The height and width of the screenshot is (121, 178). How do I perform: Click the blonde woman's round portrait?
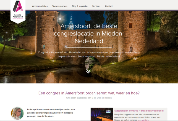click(17, 113)
